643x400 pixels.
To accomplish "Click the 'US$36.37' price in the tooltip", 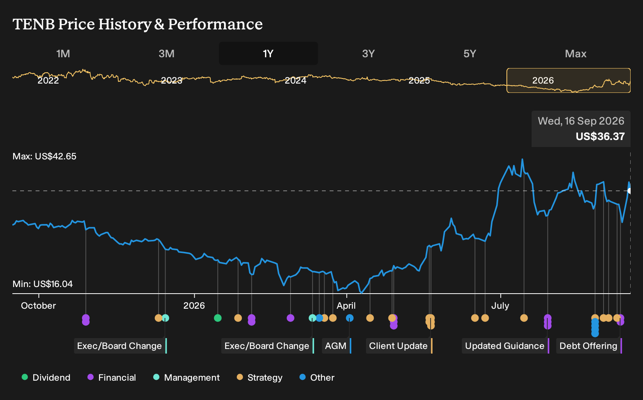I will click(x=600, y=137).
